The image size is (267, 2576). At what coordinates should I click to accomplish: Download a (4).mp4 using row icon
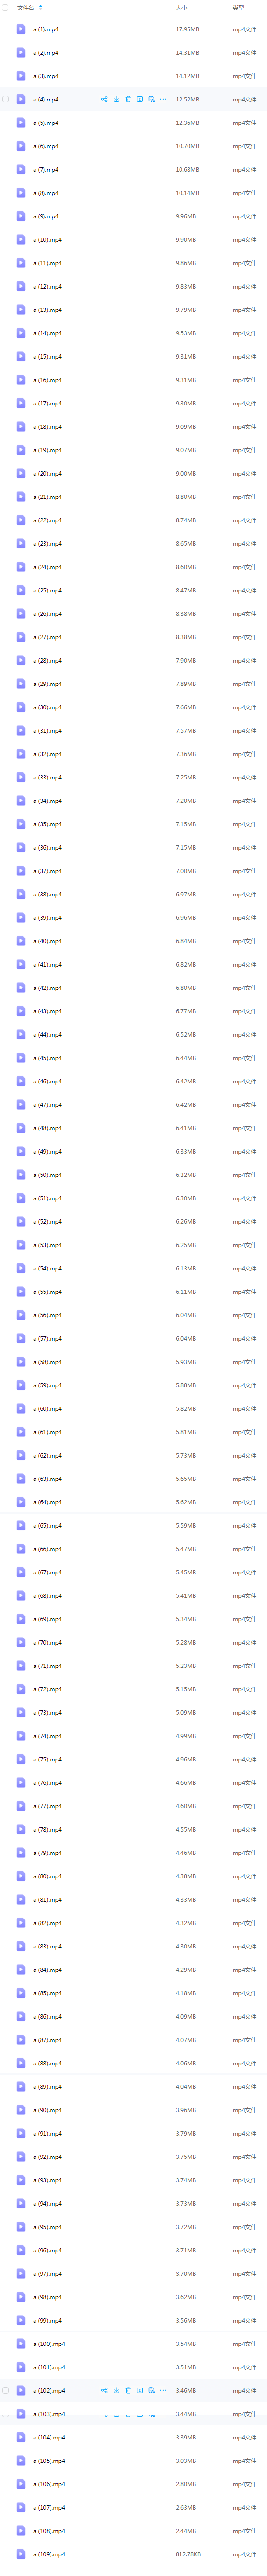tap(116, 99)
